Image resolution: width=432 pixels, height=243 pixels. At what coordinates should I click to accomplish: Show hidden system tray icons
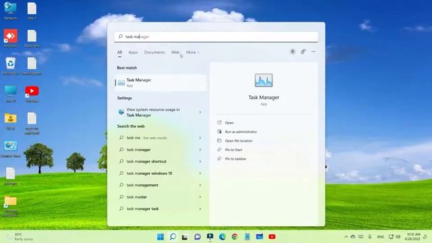click(x=346, y=237)
